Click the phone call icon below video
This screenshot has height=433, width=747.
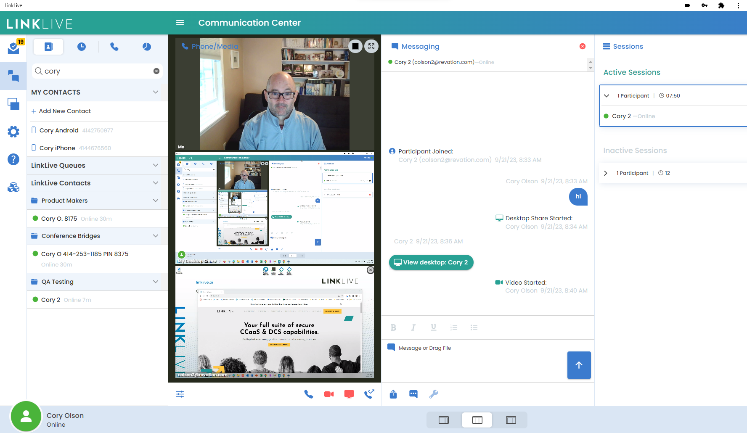pos(309,394)
